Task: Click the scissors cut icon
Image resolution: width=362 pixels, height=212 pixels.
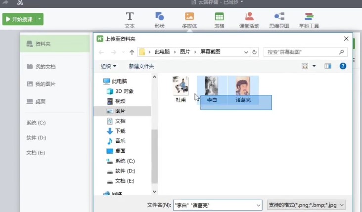Action: 20,3
